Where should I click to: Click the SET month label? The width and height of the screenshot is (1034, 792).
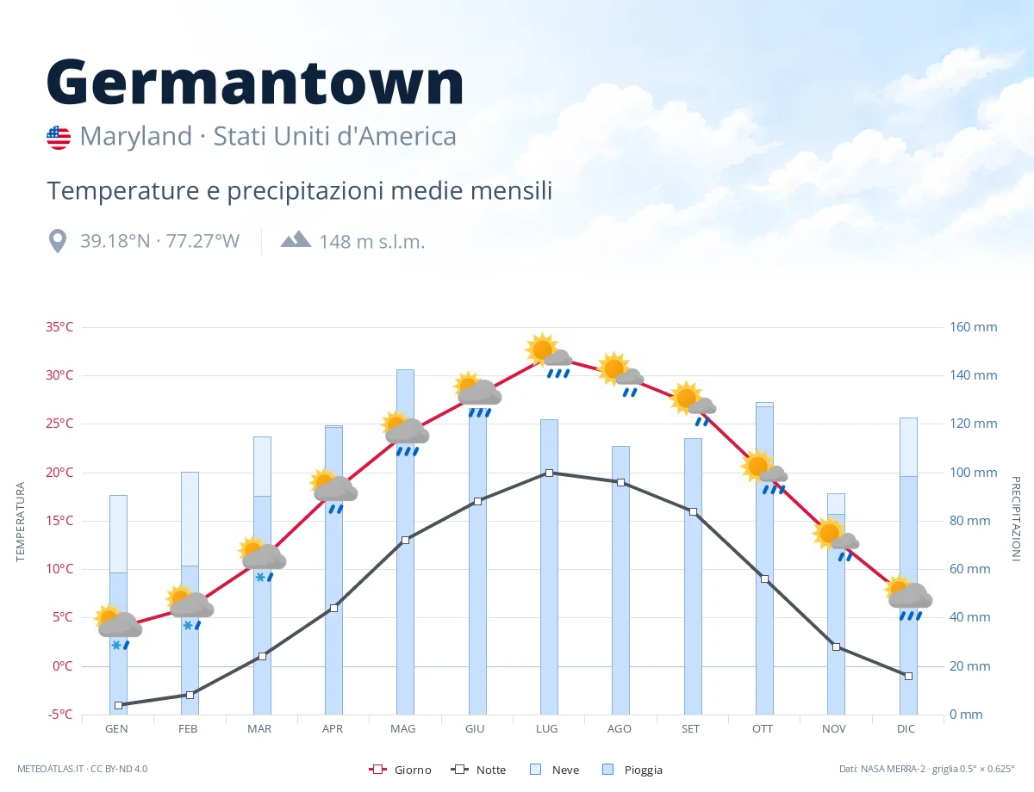pyautogui.click(x=691, y=729)
